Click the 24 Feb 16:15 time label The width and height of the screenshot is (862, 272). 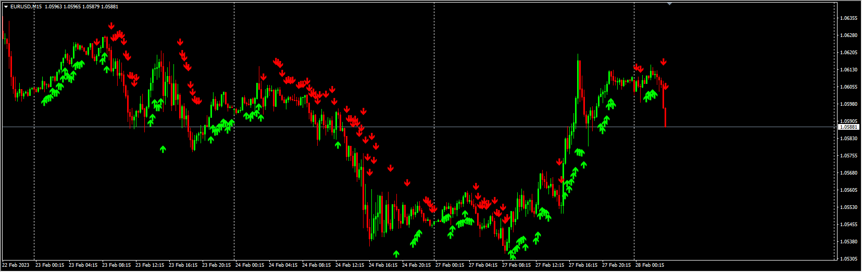tap(383, 265)
